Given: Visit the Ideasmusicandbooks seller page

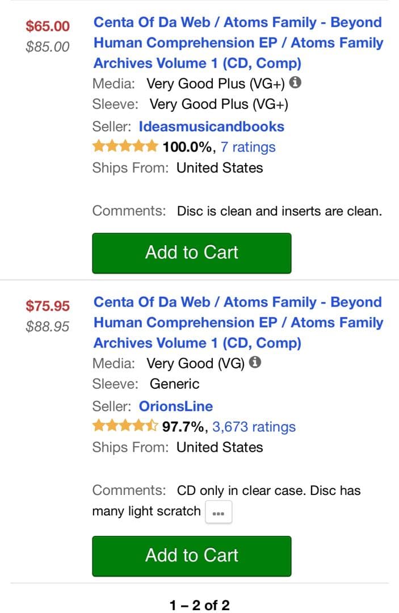Looking at the screenshot, I should coord(211,127).
